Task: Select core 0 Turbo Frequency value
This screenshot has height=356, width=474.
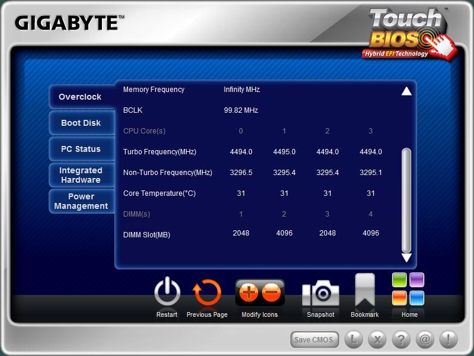Action: 241,152
